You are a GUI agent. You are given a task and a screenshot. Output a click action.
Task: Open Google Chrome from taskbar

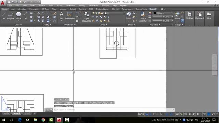[x=43, y=120]
